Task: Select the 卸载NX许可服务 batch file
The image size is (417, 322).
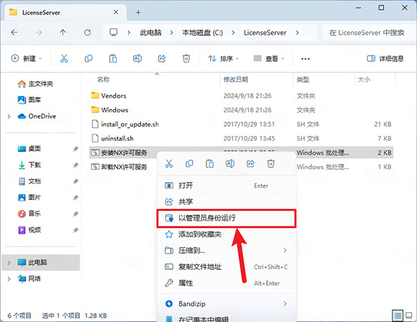Action: 119,167
